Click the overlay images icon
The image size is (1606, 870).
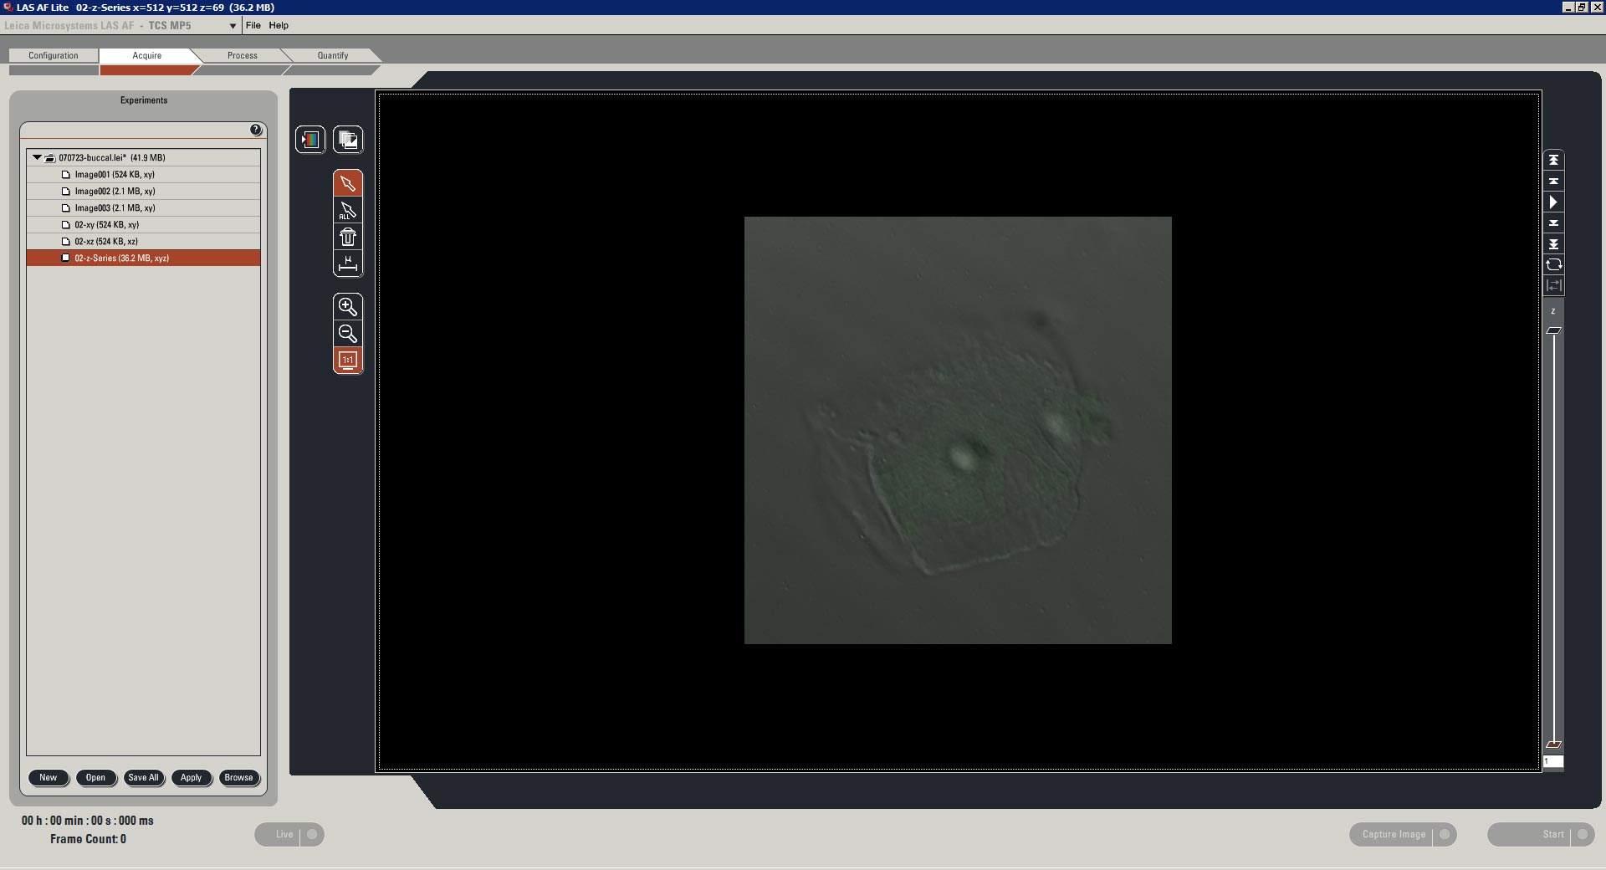pyautogui.click(x=348, y=140)
